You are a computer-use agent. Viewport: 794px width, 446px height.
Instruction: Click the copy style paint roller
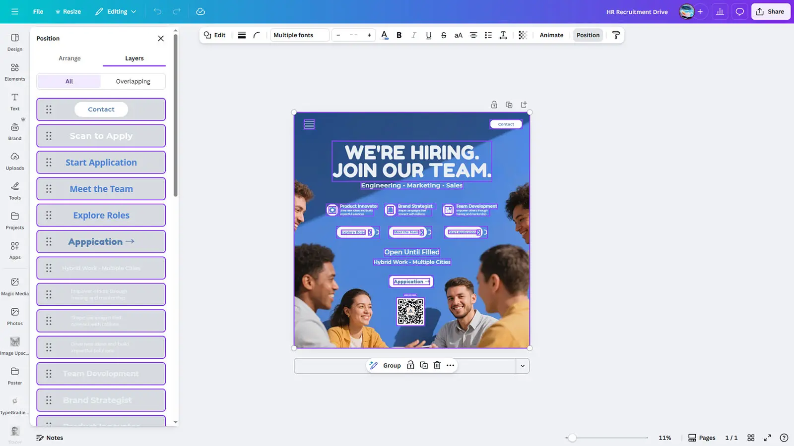[616, 35]
